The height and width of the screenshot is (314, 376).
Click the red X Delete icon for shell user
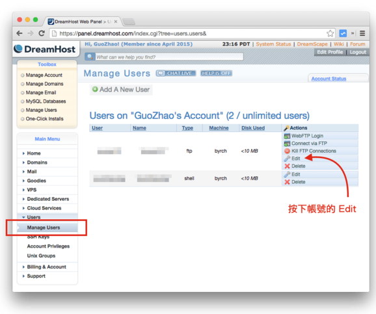[x=287, y=182]
